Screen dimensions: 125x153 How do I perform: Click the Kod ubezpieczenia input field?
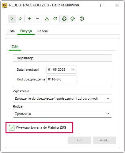click(x=62, y=79)
